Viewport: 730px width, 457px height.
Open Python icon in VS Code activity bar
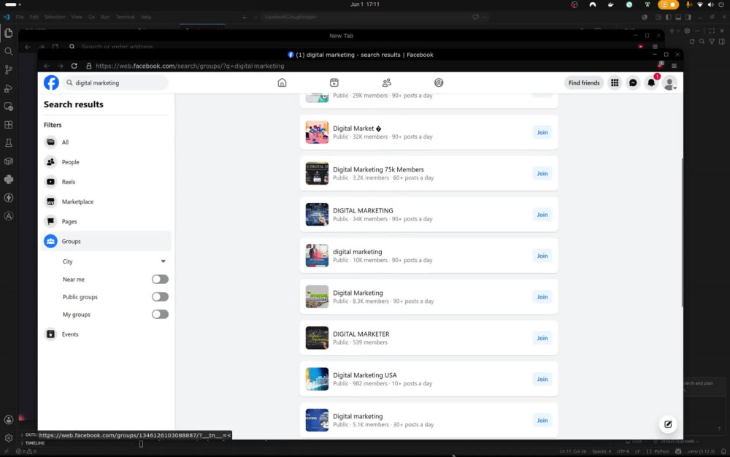(x=8, y=179)
